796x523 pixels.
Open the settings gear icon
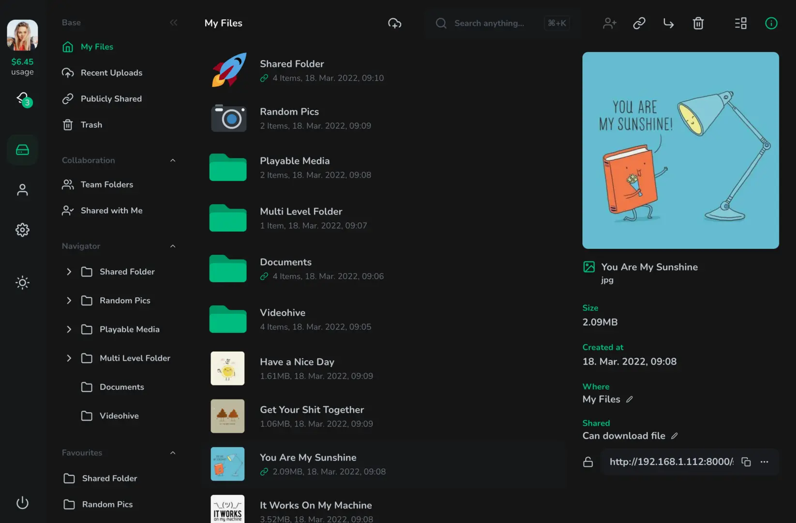(22, 230)
